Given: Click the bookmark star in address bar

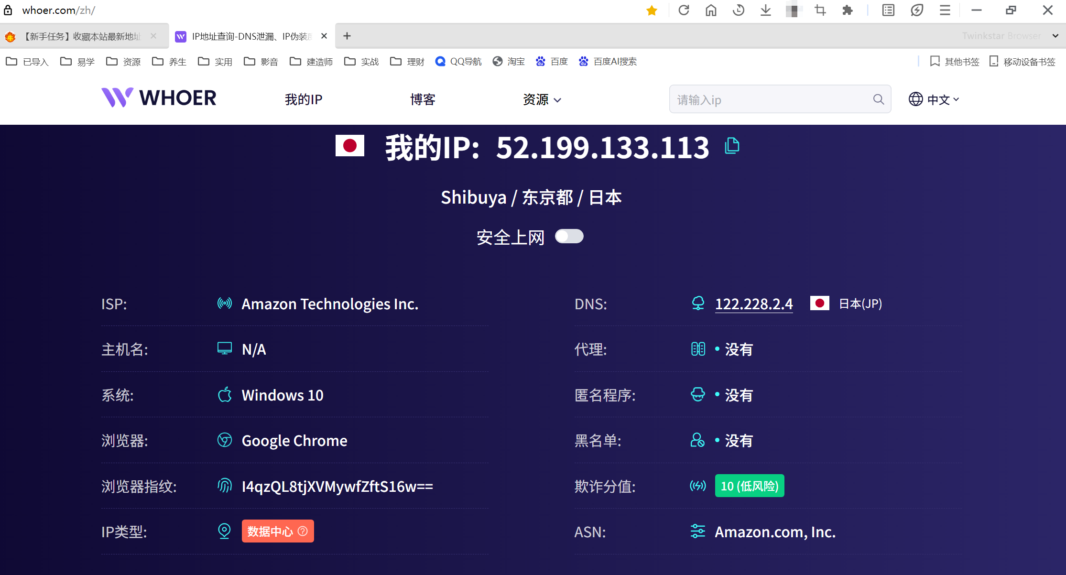Looking at the screenshot, I should pos(652,11).
